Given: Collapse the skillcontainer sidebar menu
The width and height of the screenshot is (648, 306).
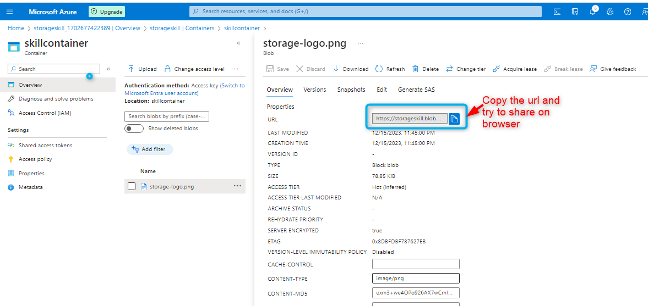Looking at the screenshot, I should pos(108,69).
